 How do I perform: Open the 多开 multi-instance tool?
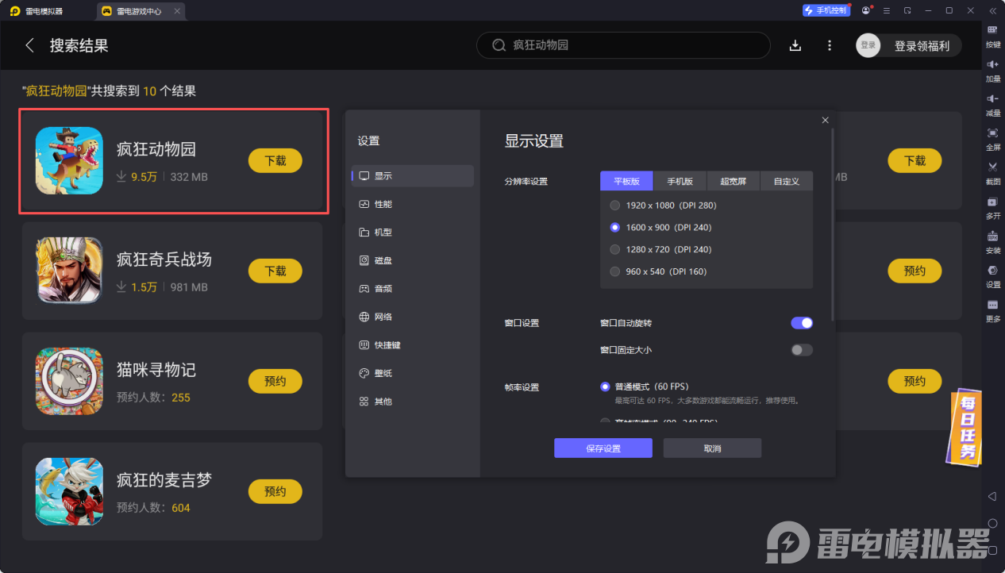(992, 207)
